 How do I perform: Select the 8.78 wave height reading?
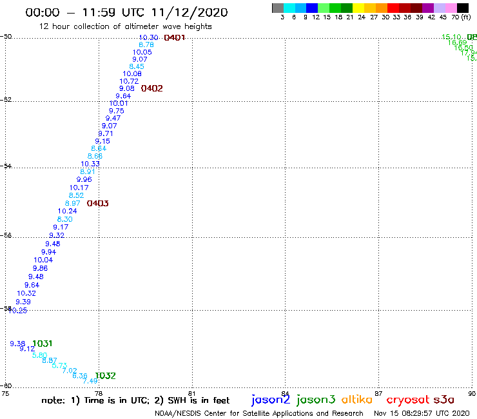click(x=146, y=44)
